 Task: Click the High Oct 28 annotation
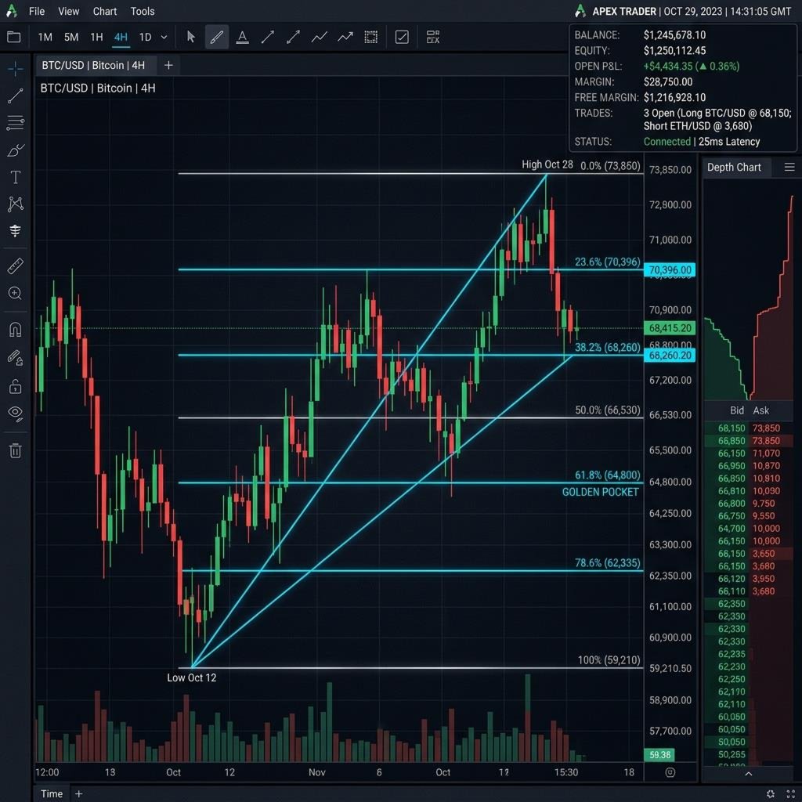point(547,164)
